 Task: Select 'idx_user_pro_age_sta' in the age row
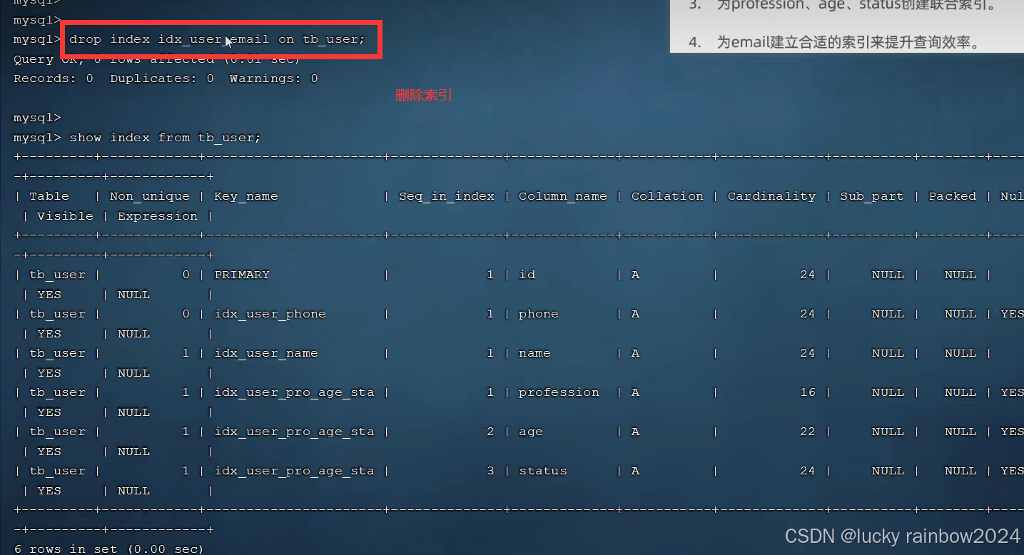(294, 432)
